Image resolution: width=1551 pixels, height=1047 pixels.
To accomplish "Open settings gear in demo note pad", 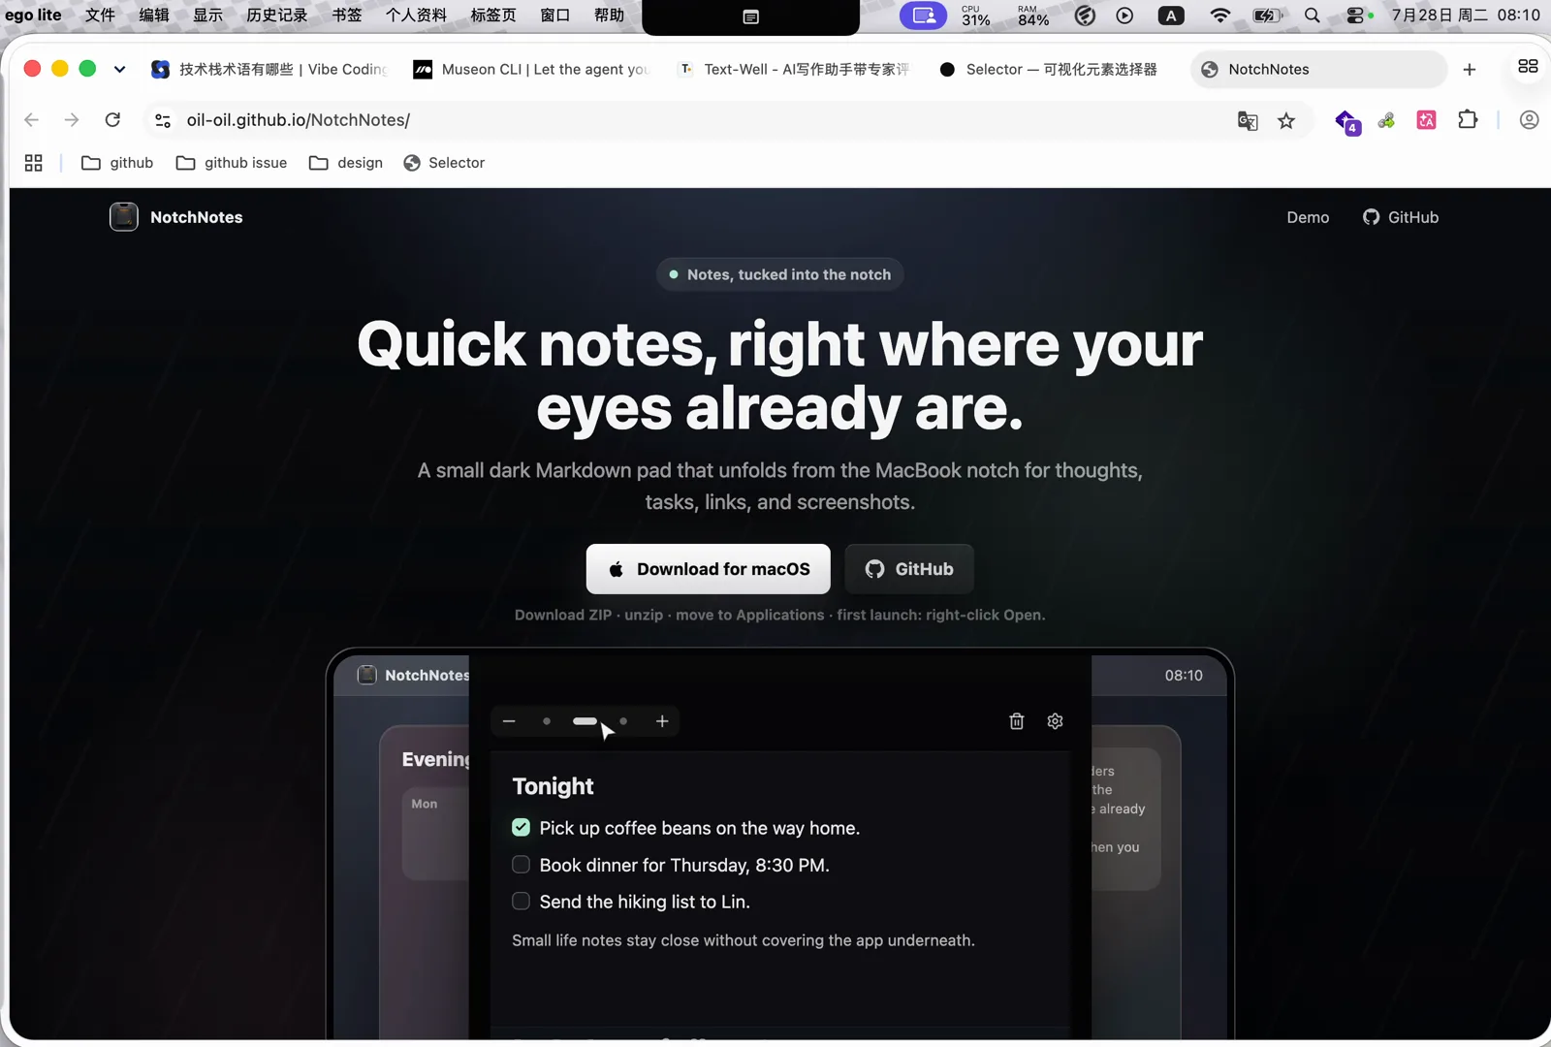I will tap(1055, 721).
